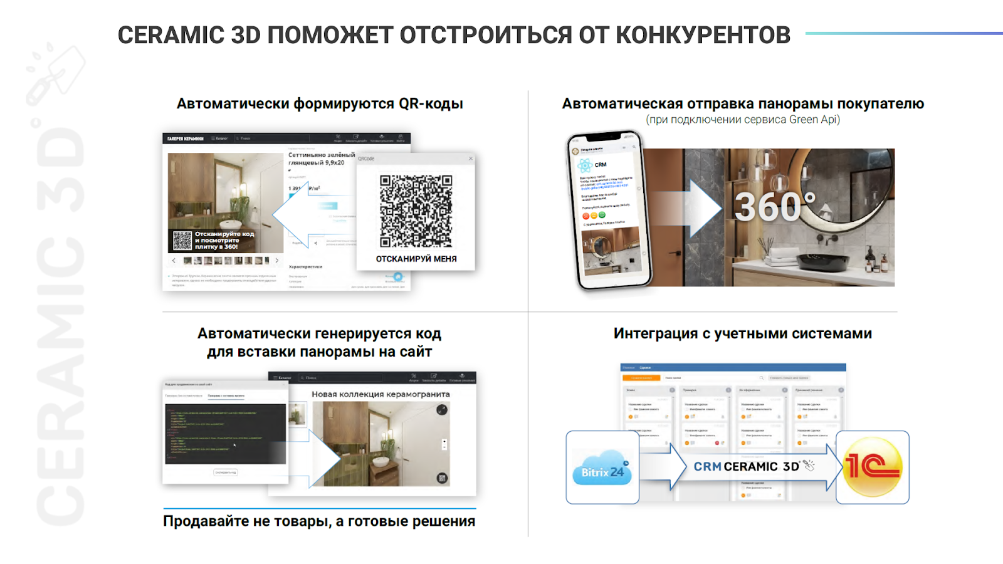Click the Новая коллекция керамогранита heading
The width and height of the screenshot is (1003, 564).
(x=381, y=394)
